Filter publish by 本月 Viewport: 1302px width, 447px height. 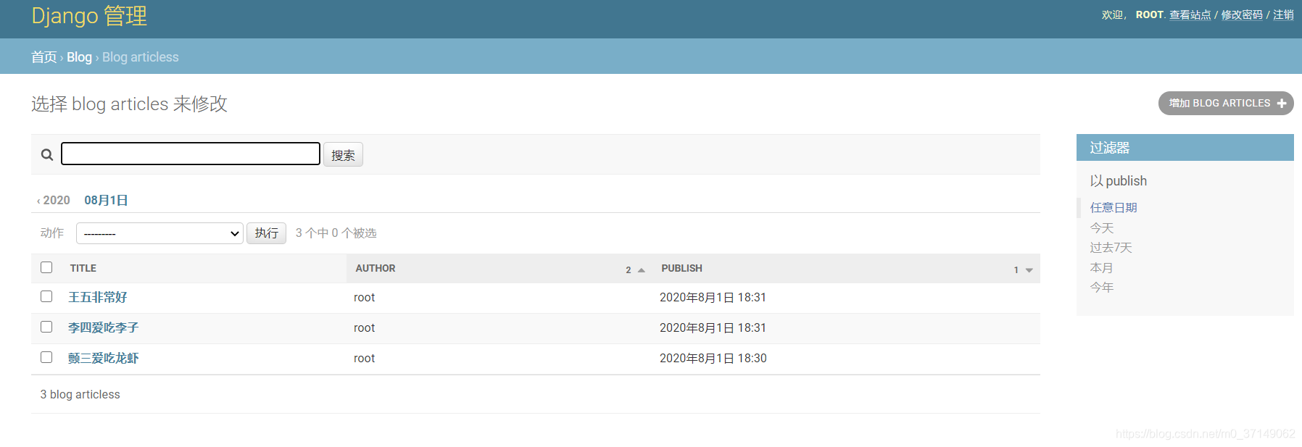[1102, 267]
